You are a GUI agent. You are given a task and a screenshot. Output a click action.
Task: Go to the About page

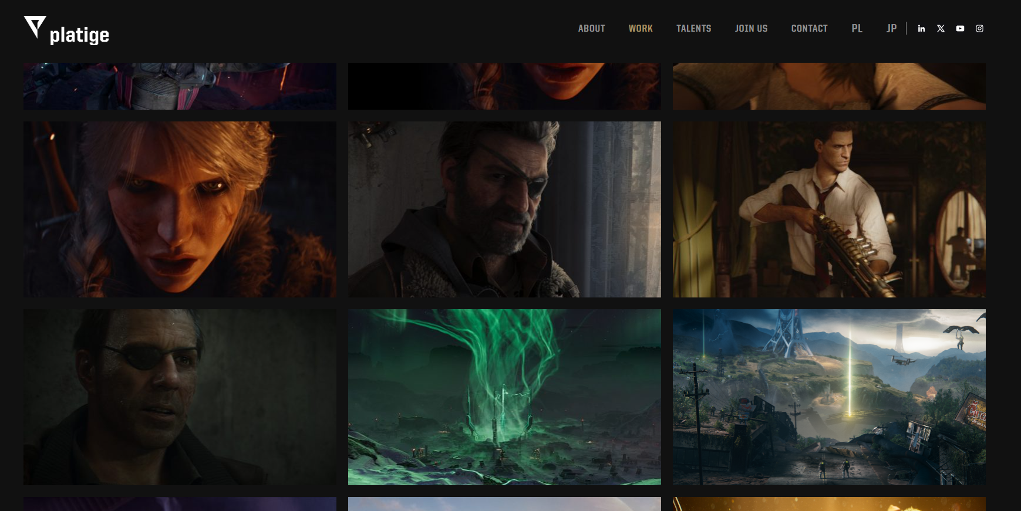click(591, 28)
